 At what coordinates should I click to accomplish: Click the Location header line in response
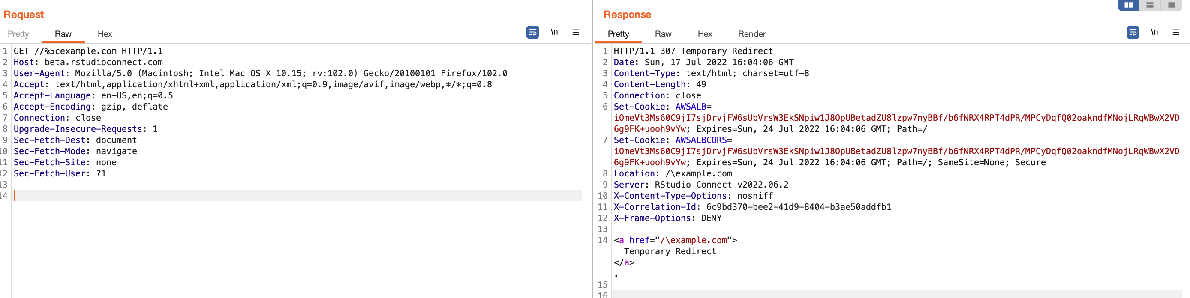coord(673,173)
